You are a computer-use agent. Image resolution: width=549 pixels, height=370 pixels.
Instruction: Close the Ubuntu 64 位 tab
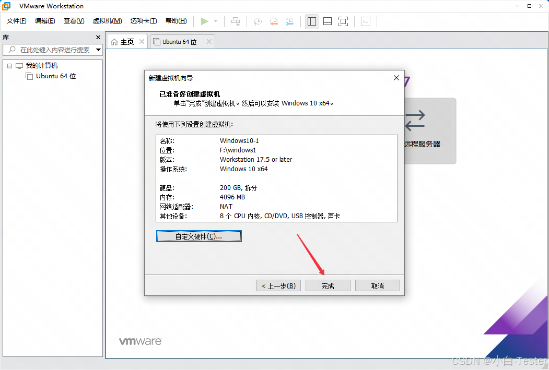(209, 42)
